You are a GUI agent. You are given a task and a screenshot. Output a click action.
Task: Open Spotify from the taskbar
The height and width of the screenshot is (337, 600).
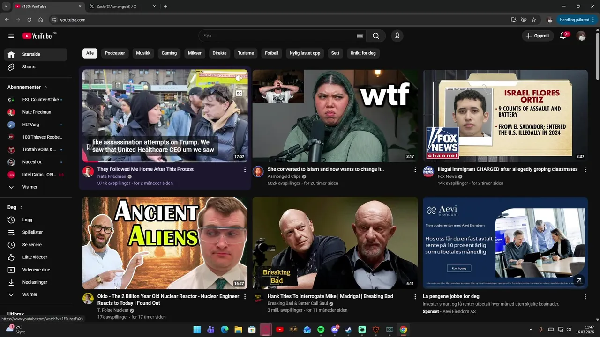321,330
